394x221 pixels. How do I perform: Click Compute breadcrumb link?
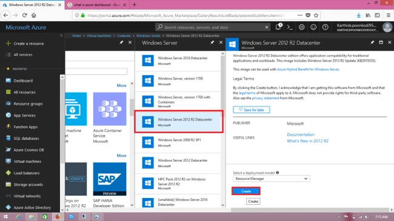point(124,36)
